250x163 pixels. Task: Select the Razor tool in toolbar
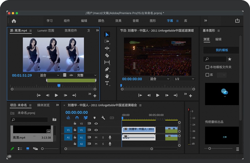click(x=107, y=55)
